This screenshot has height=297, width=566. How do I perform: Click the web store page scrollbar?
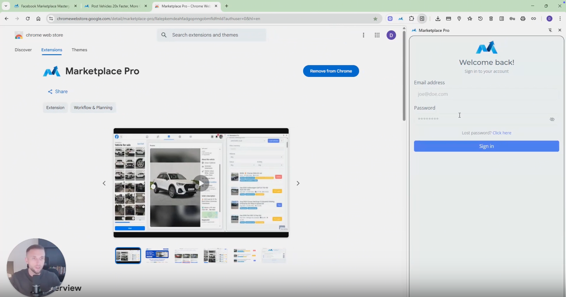pos(404,76)
